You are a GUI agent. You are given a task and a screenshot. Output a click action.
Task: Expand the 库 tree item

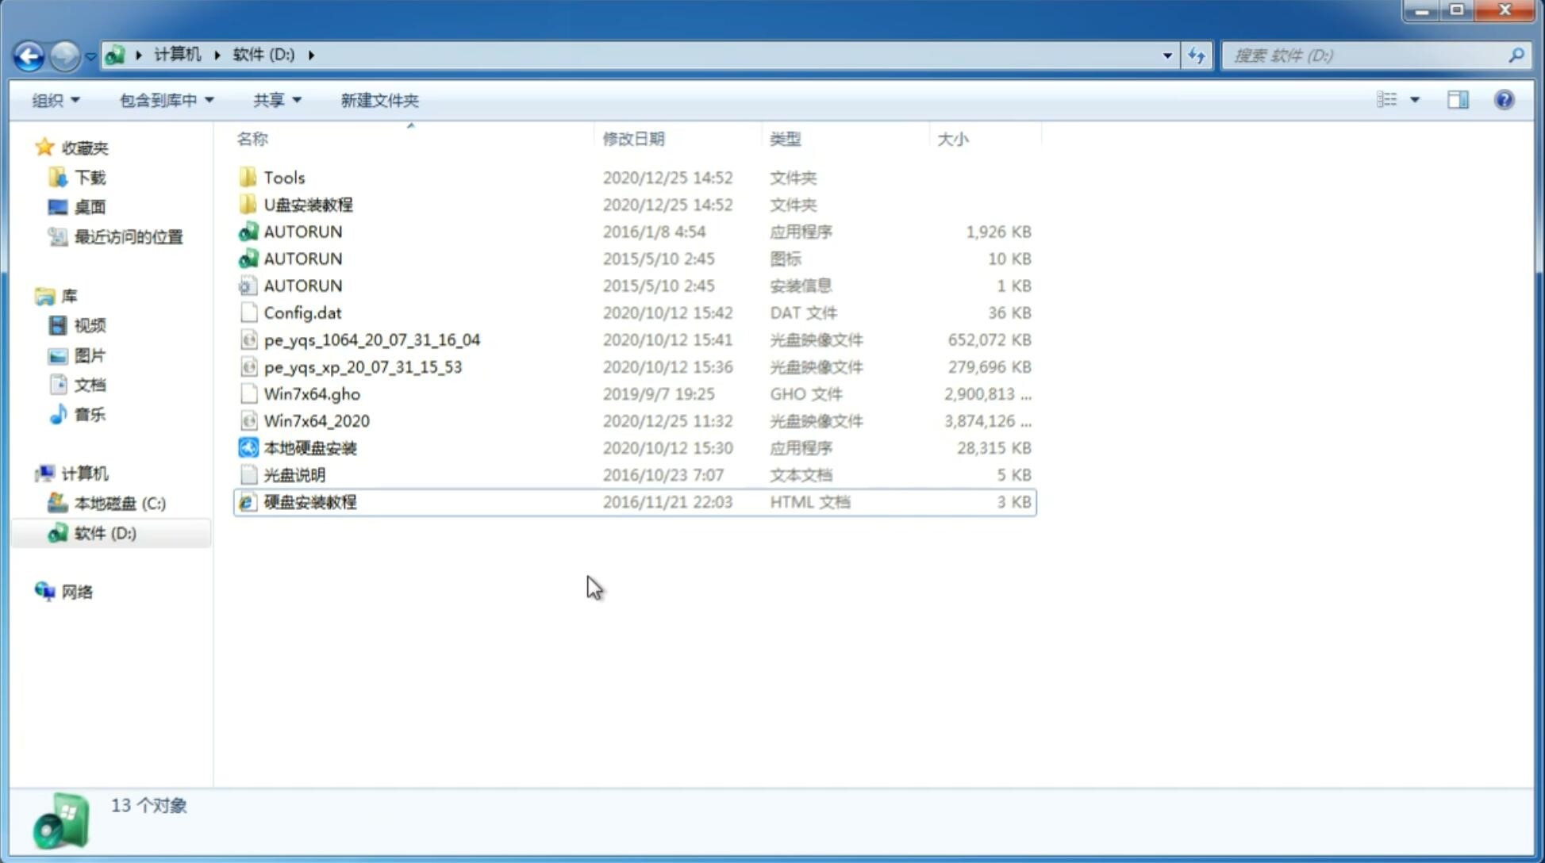(x=29, y=295)
